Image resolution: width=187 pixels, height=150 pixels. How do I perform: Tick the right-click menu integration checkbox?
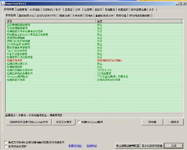pos(6,142)
